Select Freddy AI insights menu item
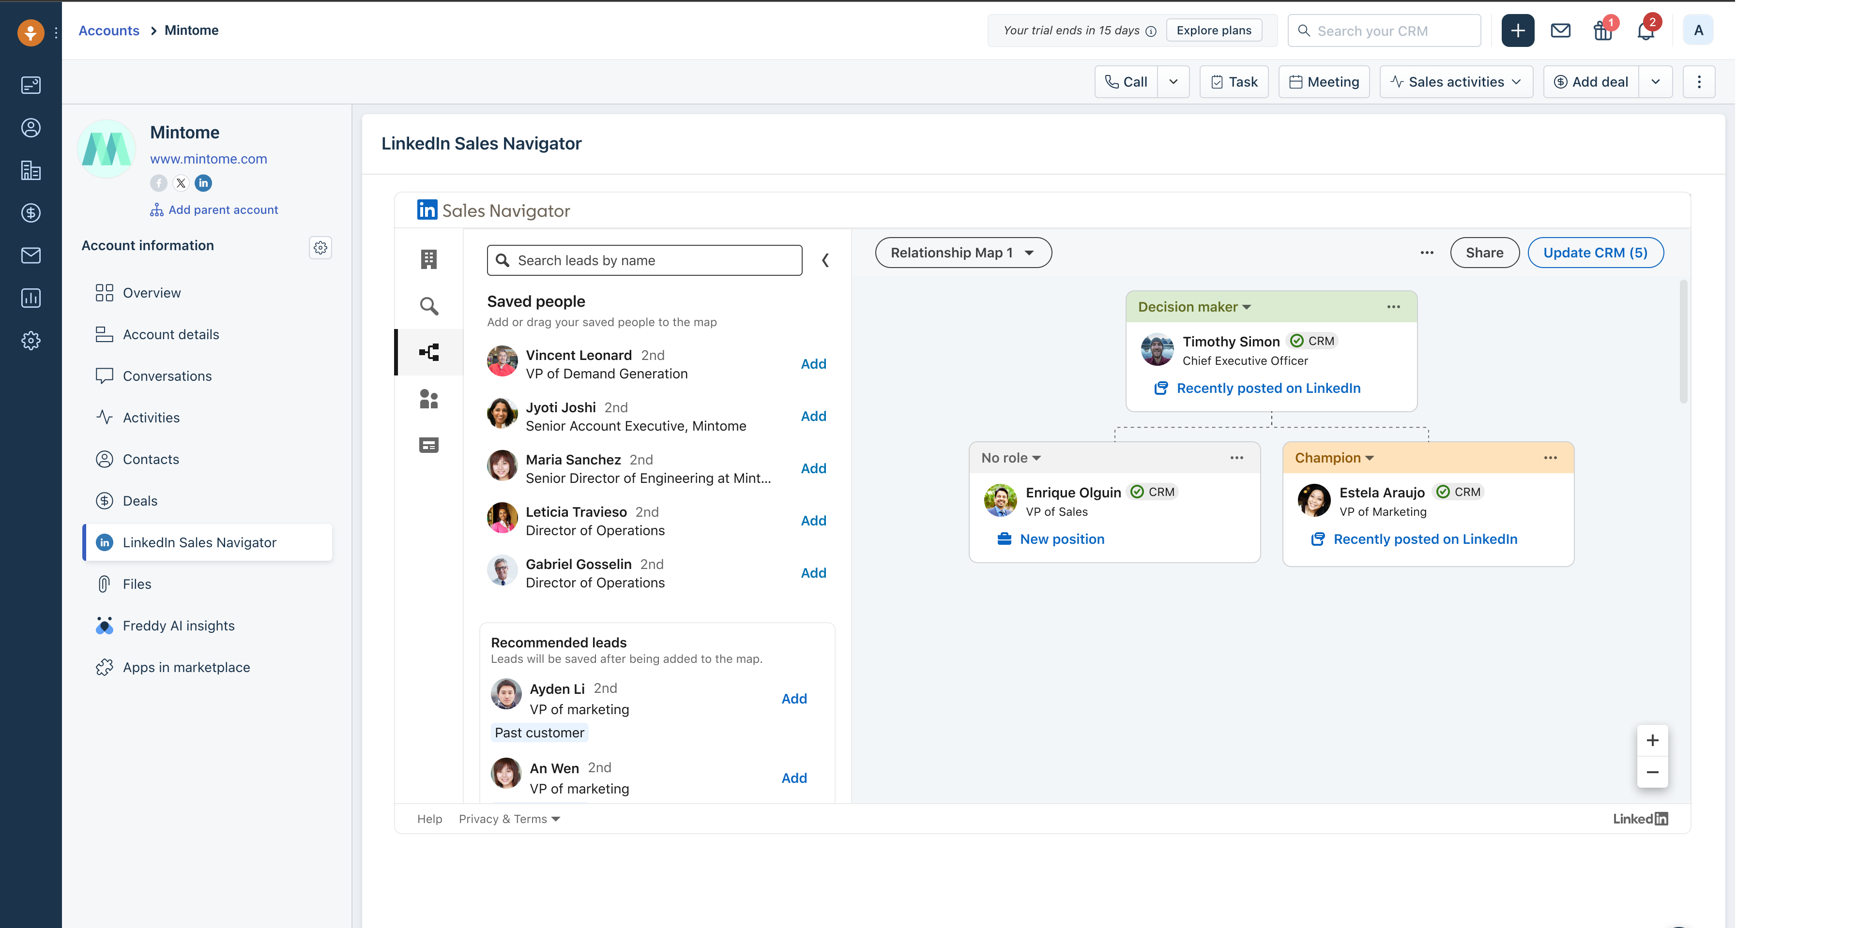Screen dimensions: 1859x928 178,626
